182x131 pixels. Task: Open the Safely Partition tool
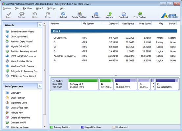80,15
